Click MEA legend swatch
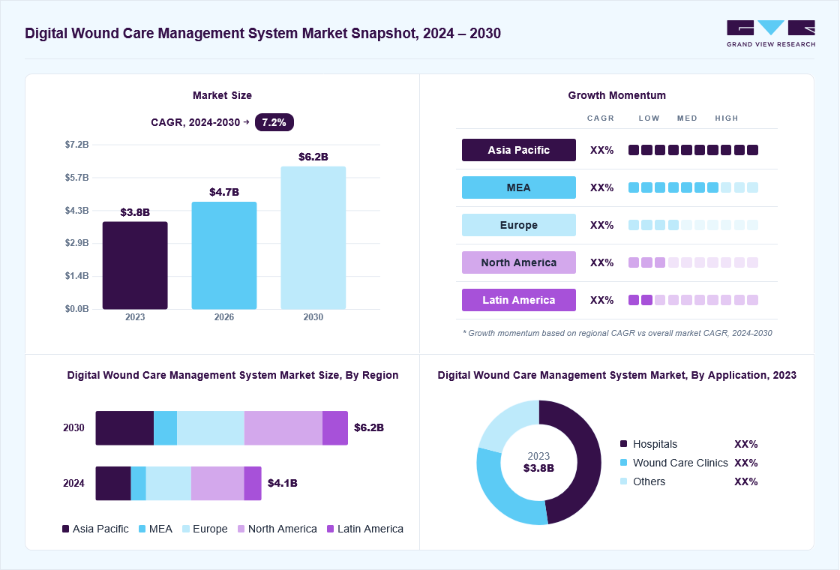Image resolution: width=840 pixels, height=570 pixels. tap(142, 529)
